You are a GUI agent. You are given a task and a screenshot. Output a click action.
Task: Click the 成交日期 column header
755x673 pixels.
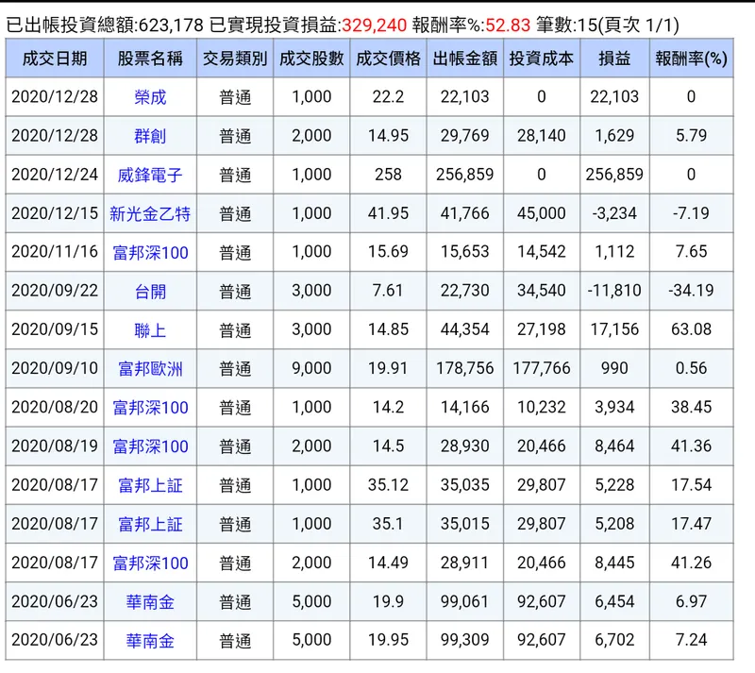(55, 59)
